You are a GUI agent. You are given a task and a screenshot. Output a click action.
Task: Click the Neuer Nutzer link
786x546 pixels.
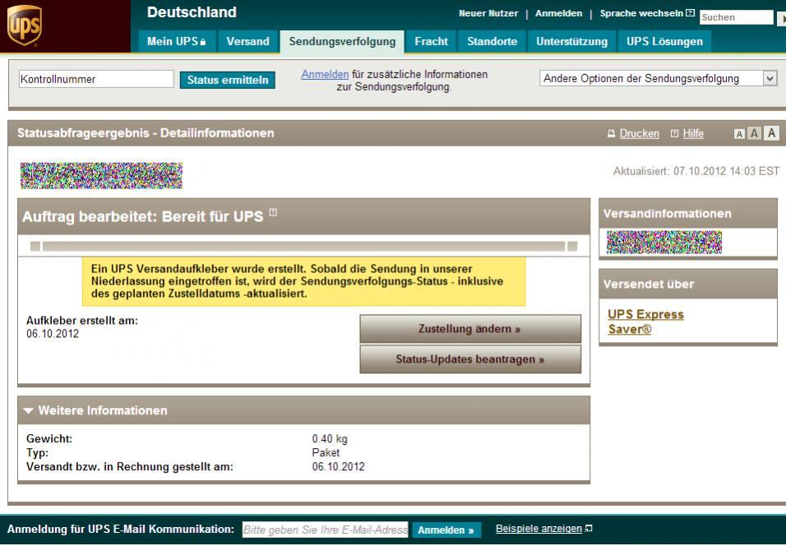coord(488,13)
